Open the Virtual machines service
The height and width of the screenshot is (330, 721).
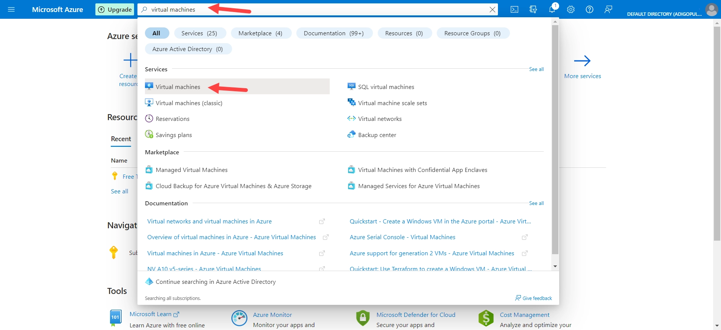click(237, 87)
